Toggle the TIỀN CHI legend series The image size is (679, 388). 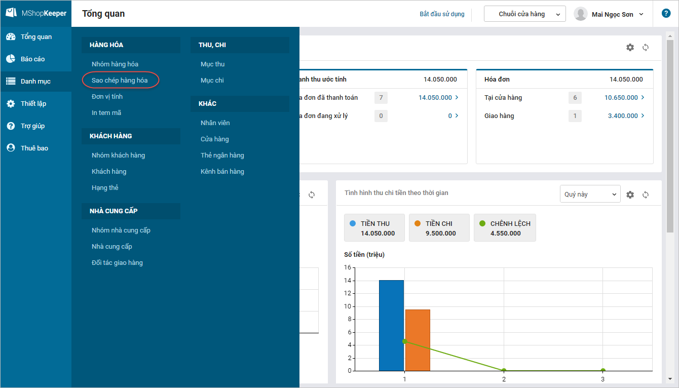point(439,228)
